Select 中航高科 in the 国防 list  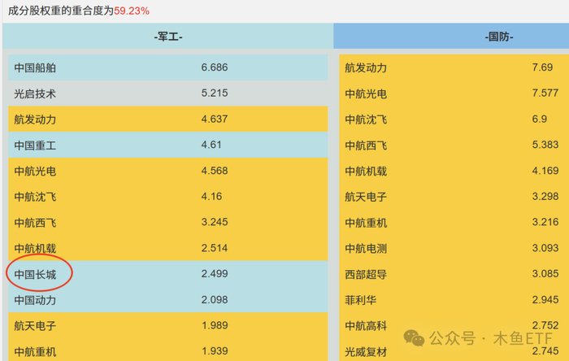coord(366,326)
